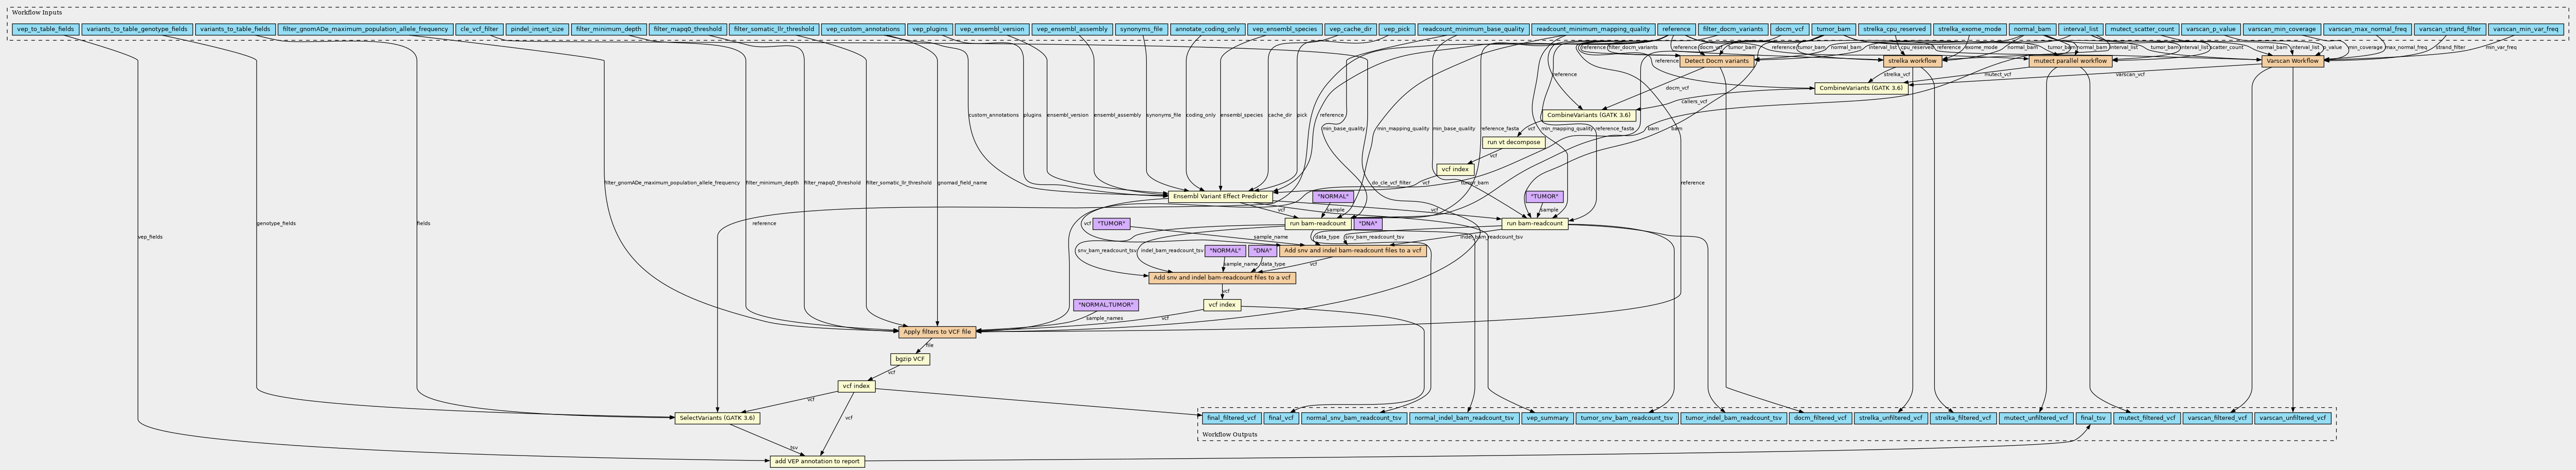Select the Varscan Workflow node
Screen dimensions: 2576x470
(x=2291, y=61)
